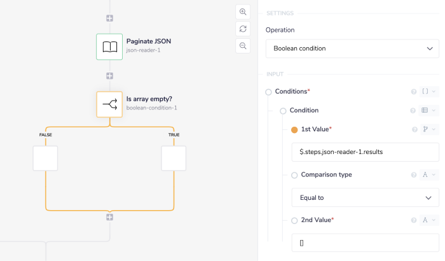445x261 pixels.
Task: Add step between Paginate JSON and condition
Action: pos(109,76)
